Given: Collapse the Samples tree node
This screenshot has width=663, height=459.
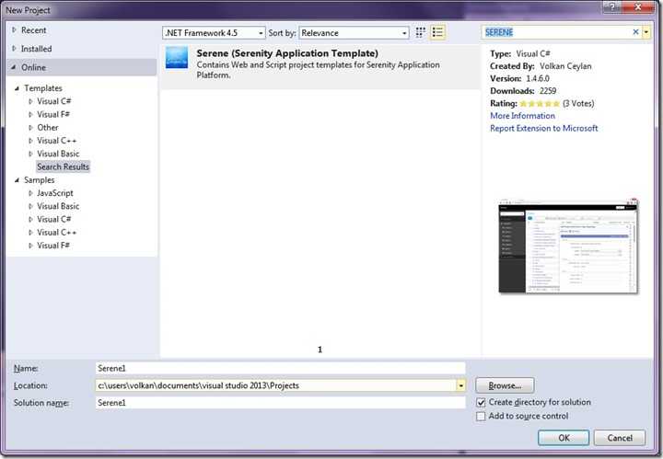Looking at the screenshot, I should pos(17,180).
